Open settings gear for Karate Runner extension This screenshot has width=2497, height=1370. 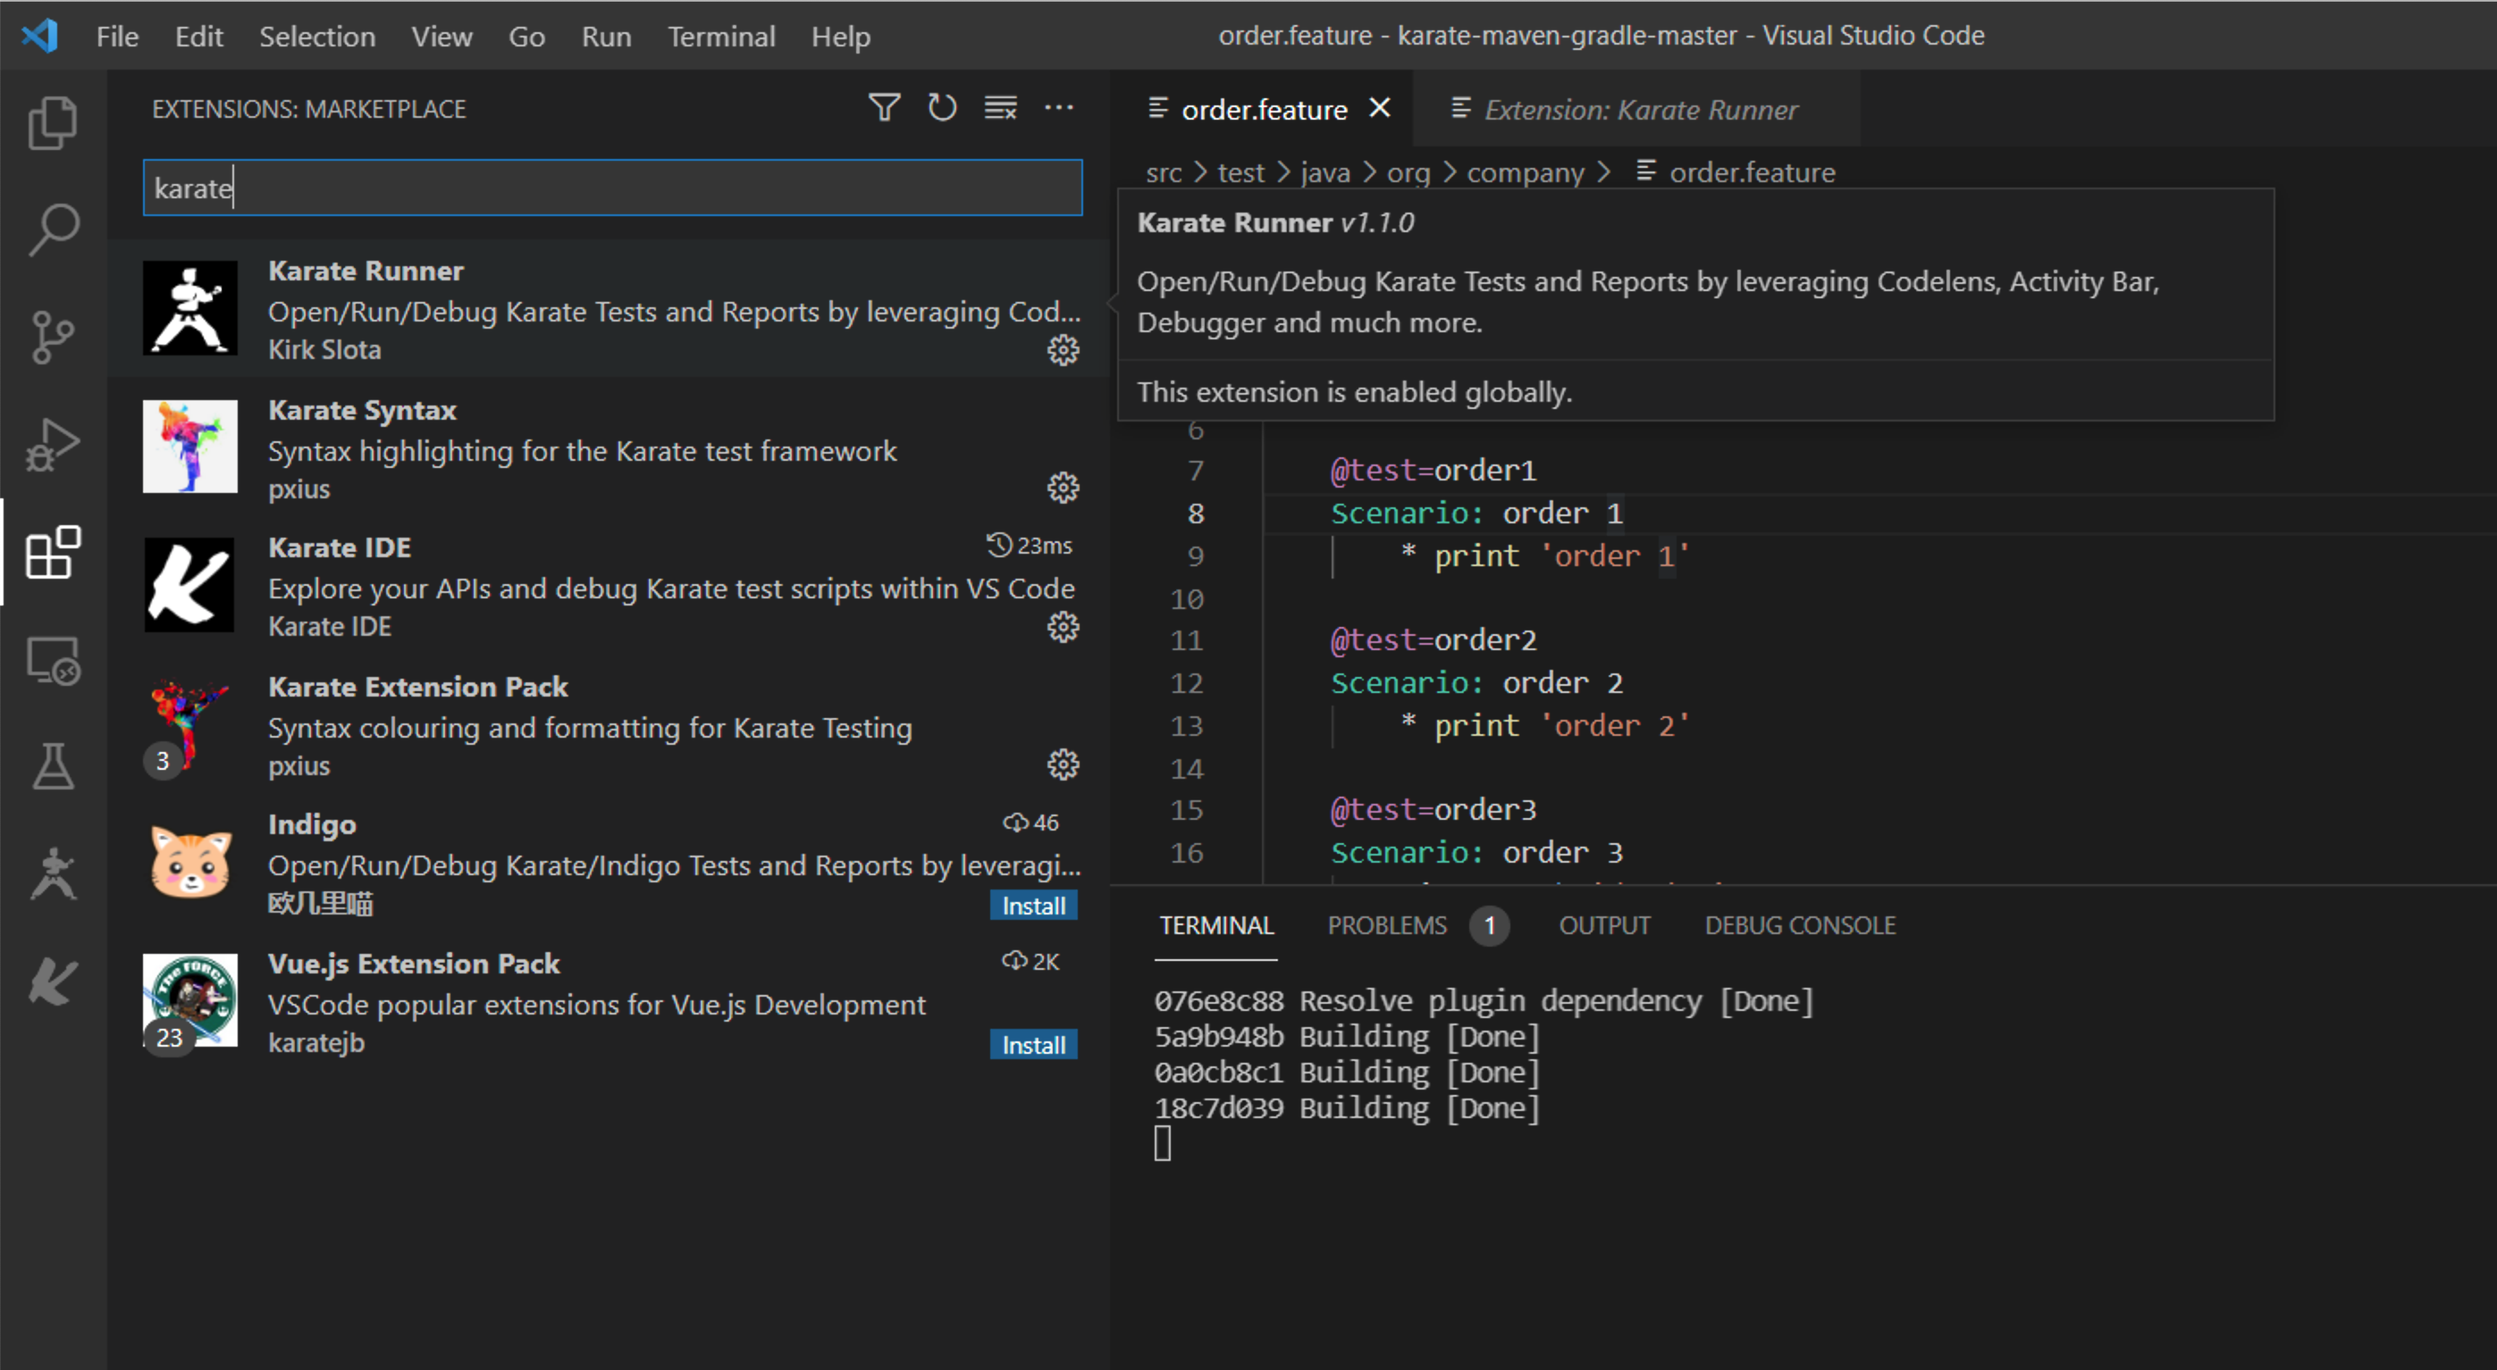(1064, 351)
